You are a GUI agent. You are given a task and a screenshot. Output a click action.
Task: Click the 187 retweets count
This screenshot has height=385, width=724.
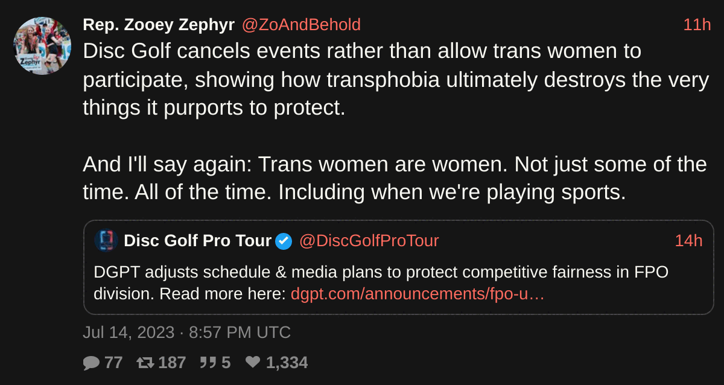pyautogui.click(x=172, y=363)
